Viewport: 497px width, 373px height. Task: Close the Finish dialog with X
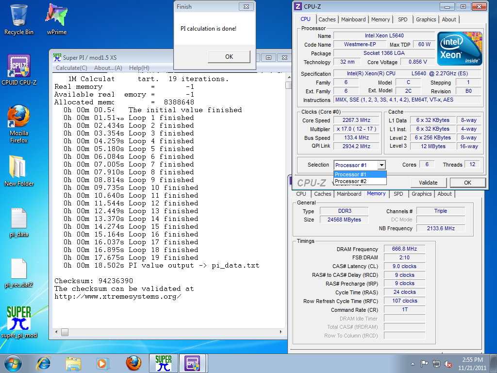coord(246,6)
